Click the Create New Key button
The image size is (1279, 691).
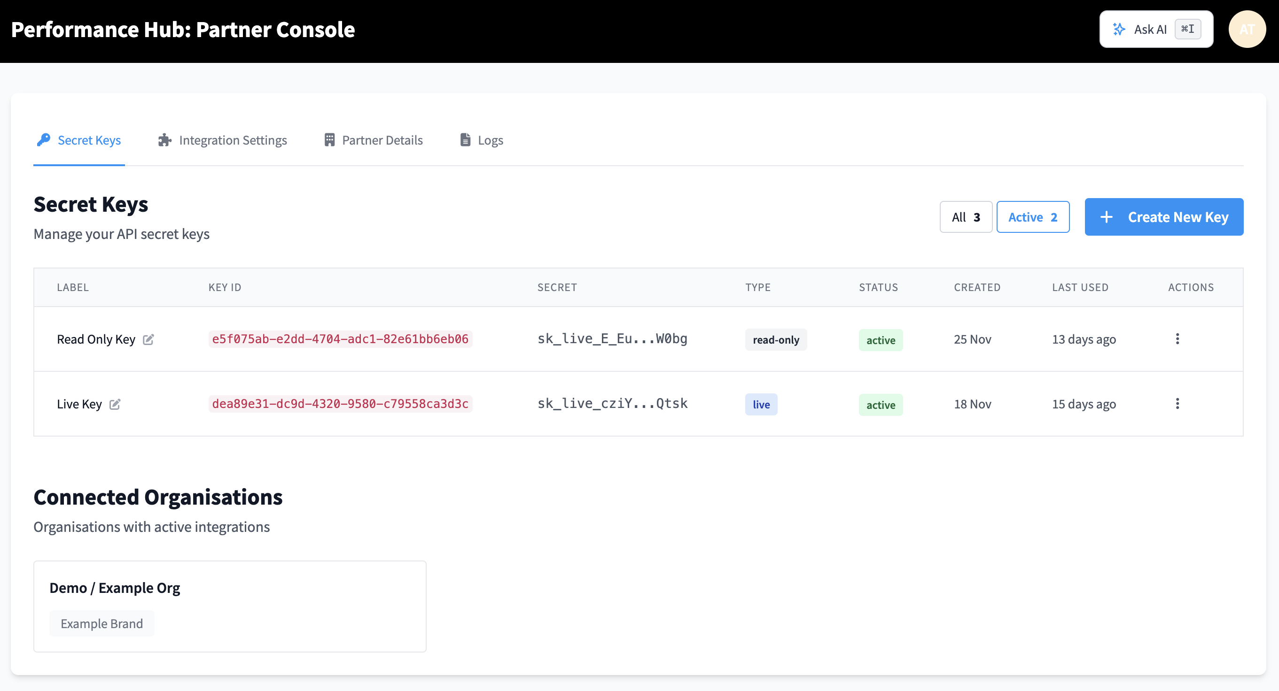pos(1164,217)
